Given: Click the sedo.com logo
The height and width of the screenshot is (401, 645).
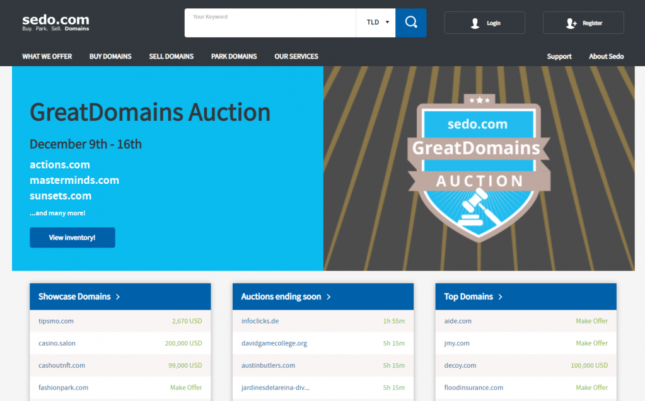Looking at the screenshot, I should point(55,23).
